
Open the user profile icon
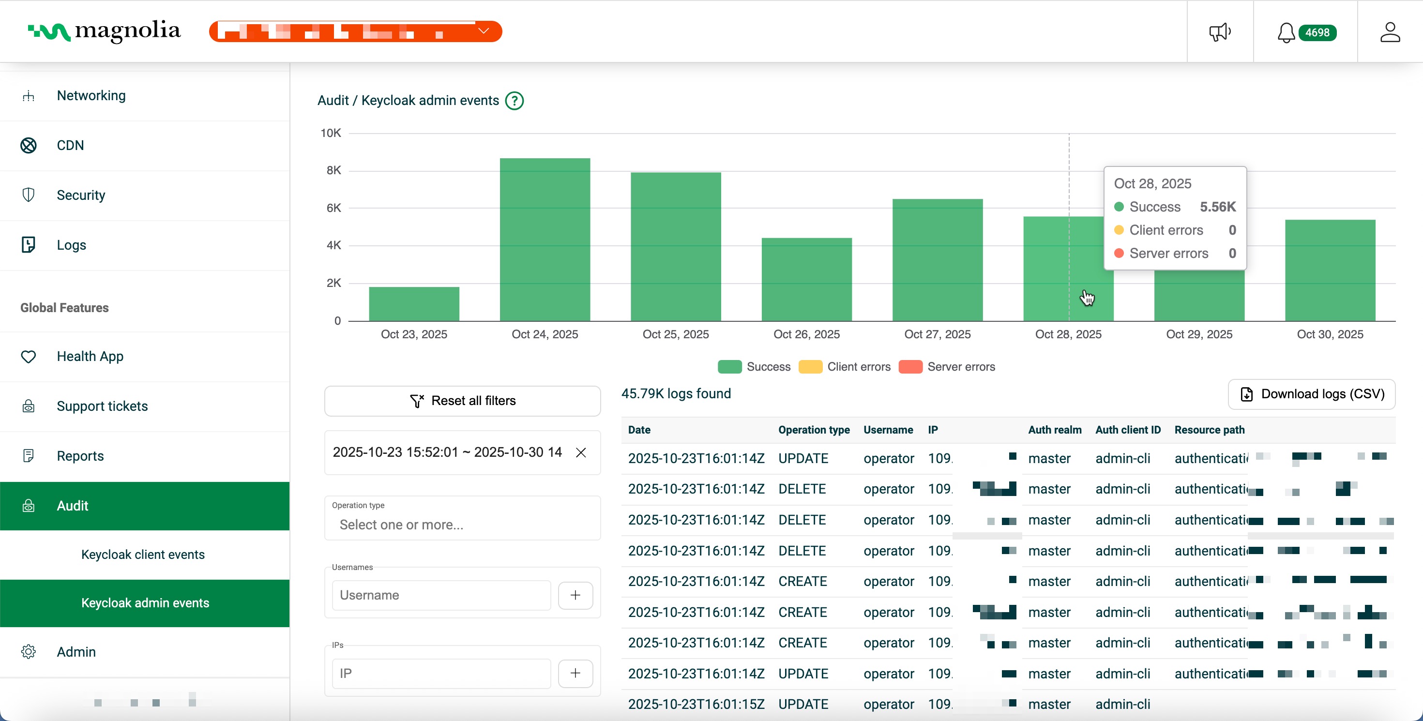coord(1391,31)
